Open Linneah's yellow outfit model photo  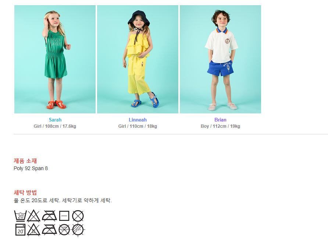coord(138,59)
